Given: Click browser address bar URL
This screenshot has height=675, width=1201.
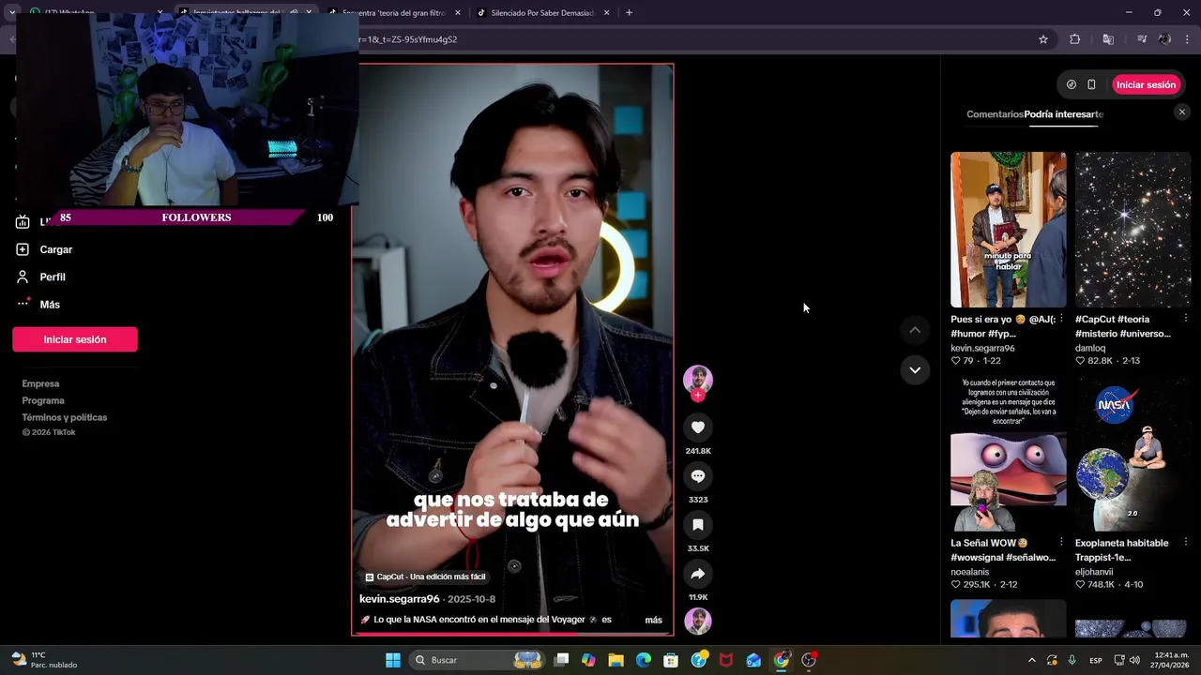Looking at the screenshot, I should pos(408,39).
